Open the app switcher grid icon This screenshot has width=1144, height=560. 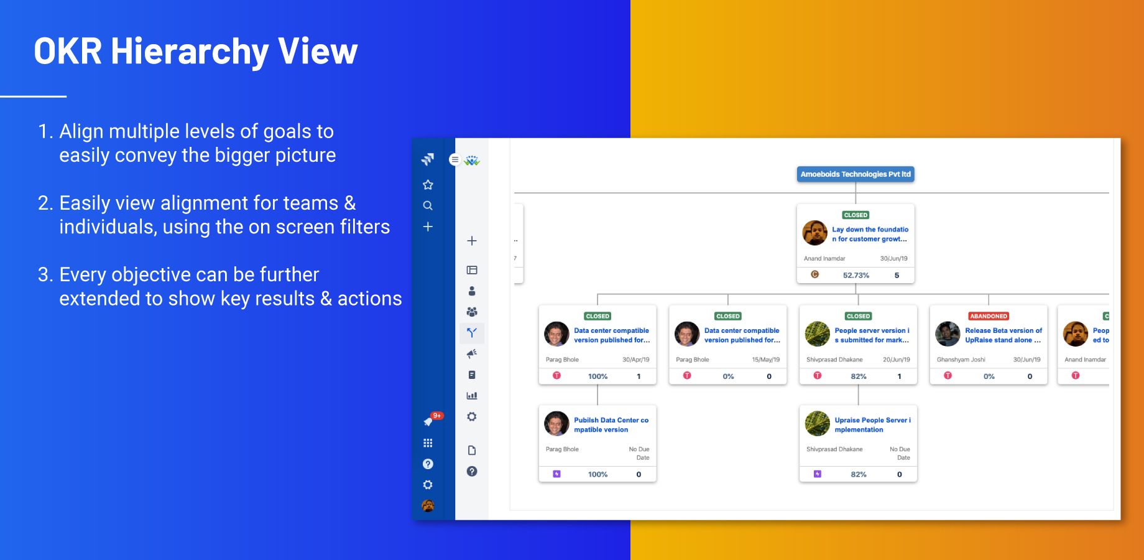[428, 443]
